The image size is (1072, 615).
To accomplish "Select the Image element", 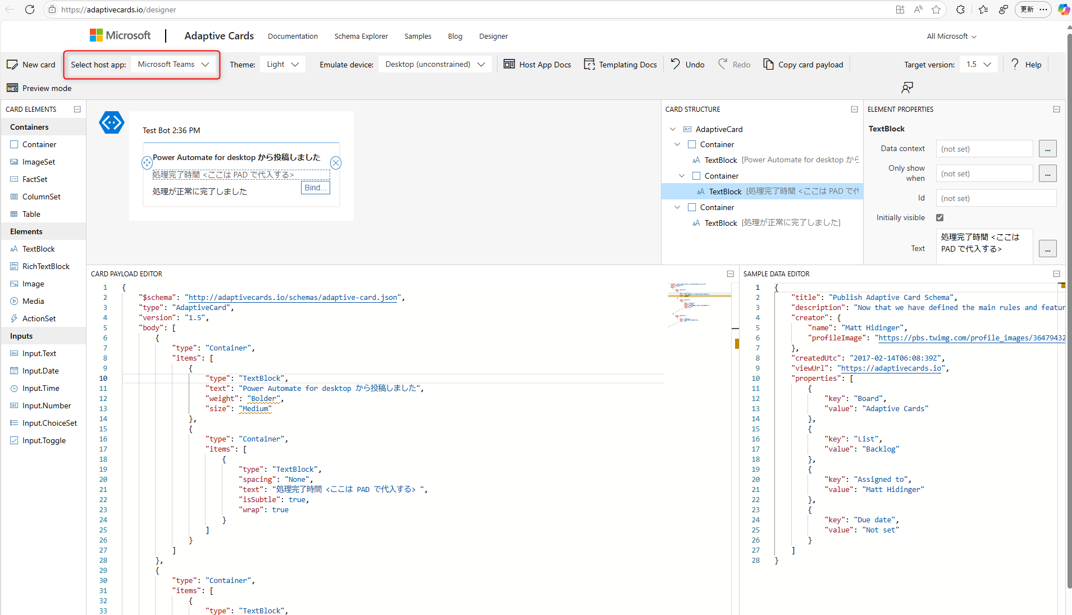I will pyautogui.click(x=43, y=284).
